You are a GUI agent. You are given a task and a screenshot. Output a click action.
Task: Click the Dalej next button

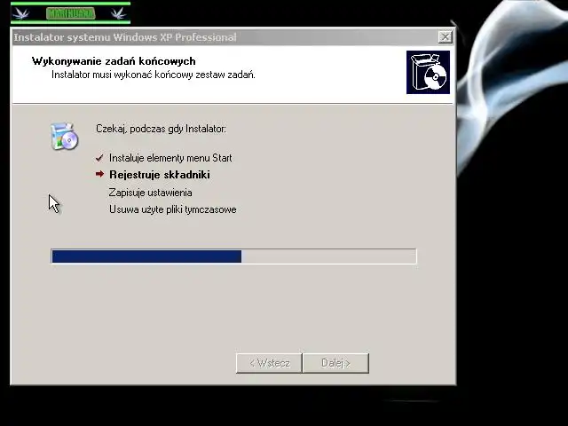click(x=335, y=363)
